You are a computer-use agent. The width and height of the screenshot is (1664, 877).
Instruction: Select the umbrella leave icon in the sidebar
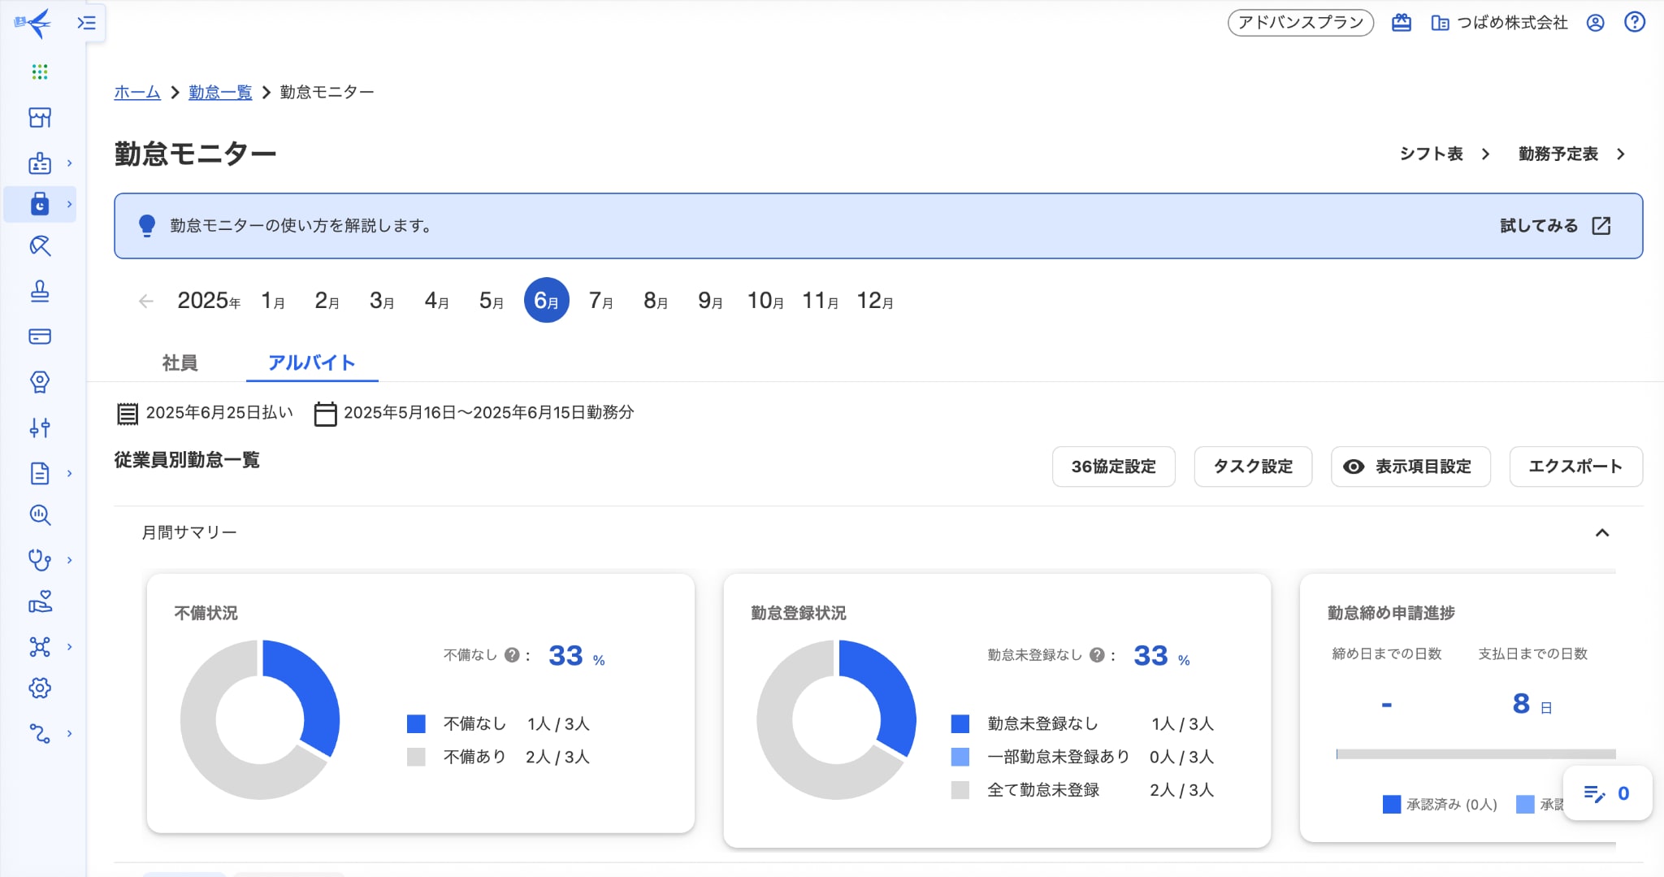click(x=39, y=246)
